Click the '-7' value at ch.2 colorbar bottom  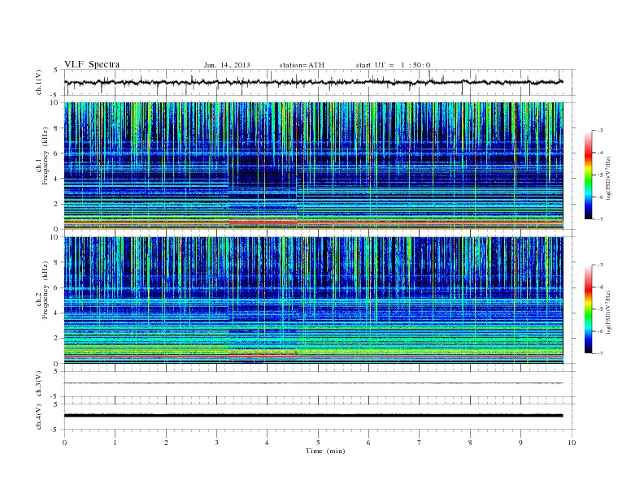pyautogui.click(x=600, y=353)
